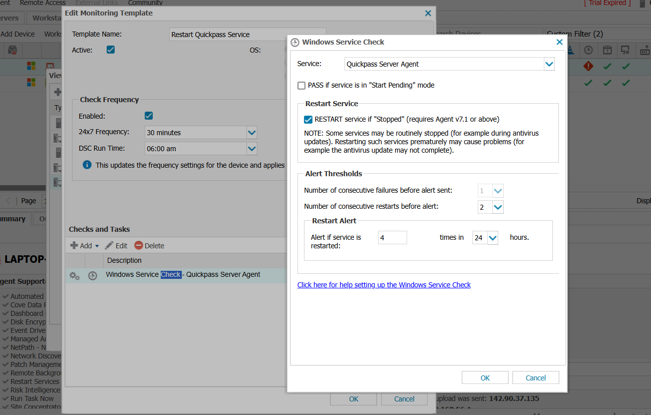Expand the Add button dropdown arrow
This screenshot has width=651, height=415.
[x=97, y=246]
